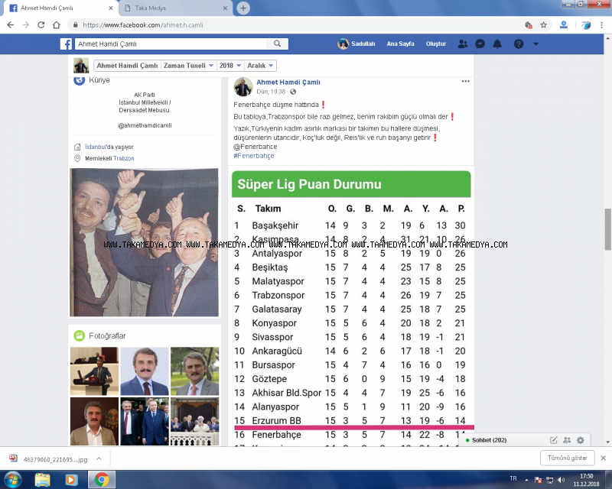
Task: Open notifications bell icon
Action: coord(496,44)
